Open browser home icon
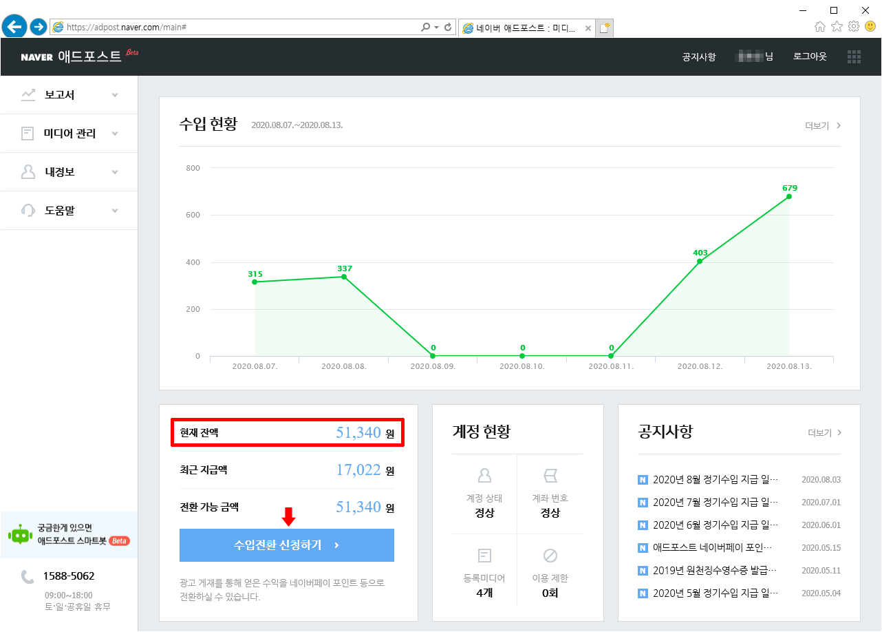The height and width of the screenshot is (632, 882). (820, 27)
